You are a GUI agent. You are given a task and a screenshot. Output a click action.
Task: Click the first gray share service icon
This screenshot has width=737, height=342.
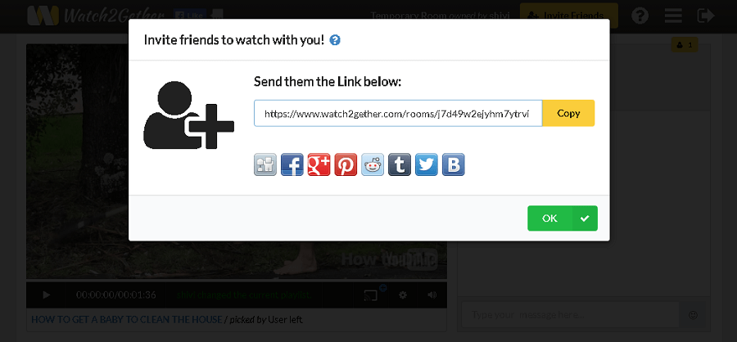[265, 165]
